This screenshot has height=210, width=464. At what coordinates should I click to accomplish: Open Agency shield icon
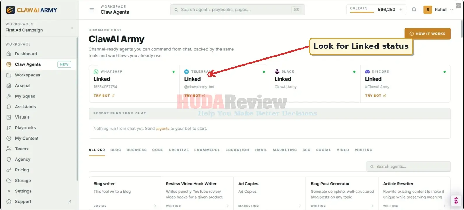[9, 160]
